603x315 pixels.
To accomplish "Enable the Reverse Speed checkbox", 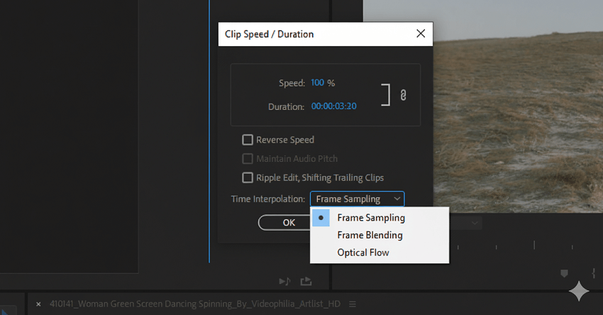I will click(x=248, y=140).
